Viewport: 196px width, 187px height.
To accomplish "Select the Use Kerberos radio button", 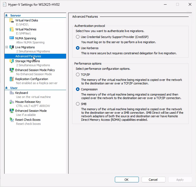I will point(78,48).
